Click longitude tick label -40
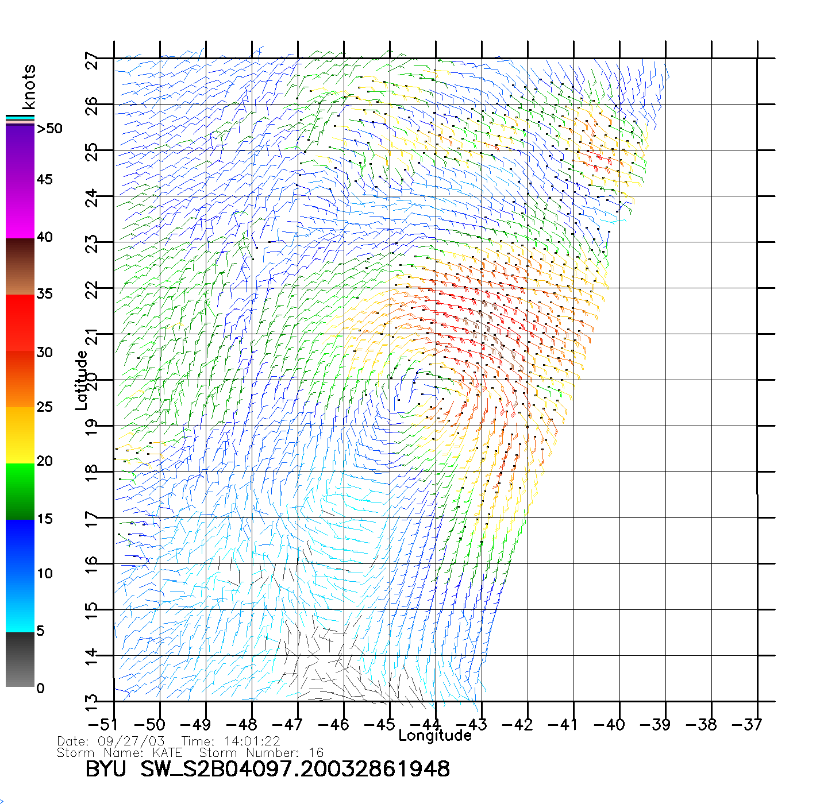Screen dimensions: 816x804 [609, 725]
